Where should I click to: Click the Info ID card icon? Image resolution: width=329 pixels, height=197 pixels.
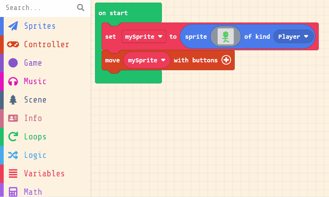click(x=13, y=118)
